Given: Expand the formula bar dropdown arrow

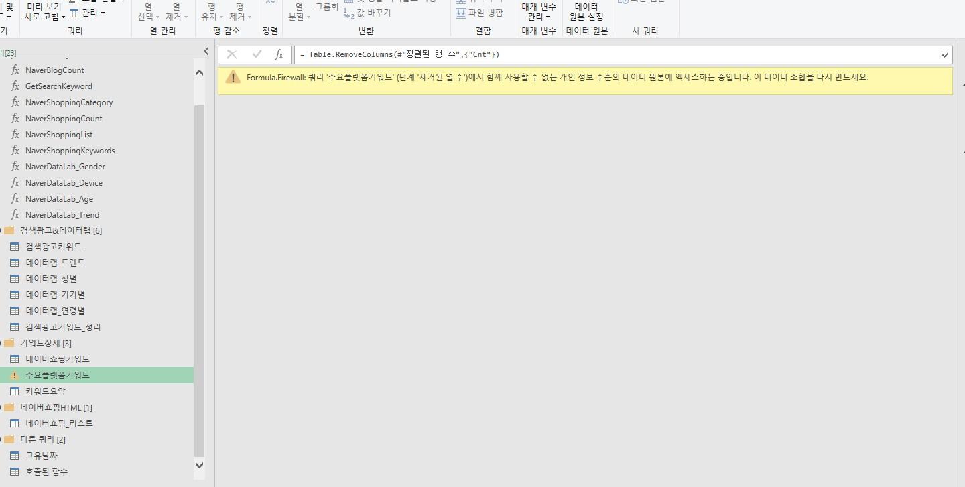Looking at the screenshot, I should point(944,55).
